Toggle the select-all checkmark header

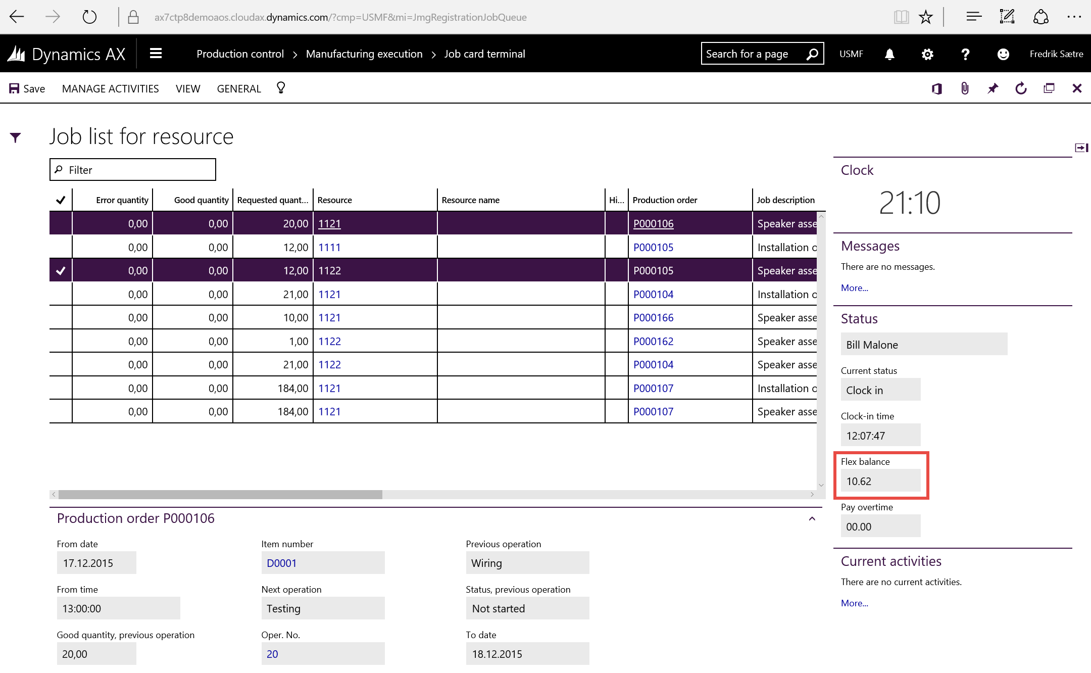click(61, 200)
